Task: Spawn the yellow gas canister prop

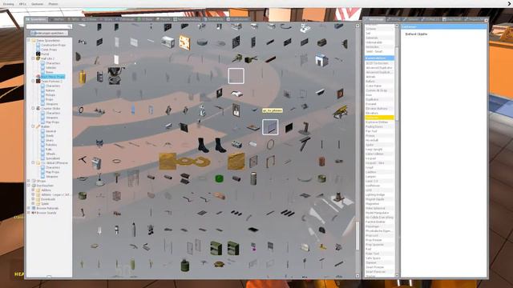Action: click(x=82, y=77)
